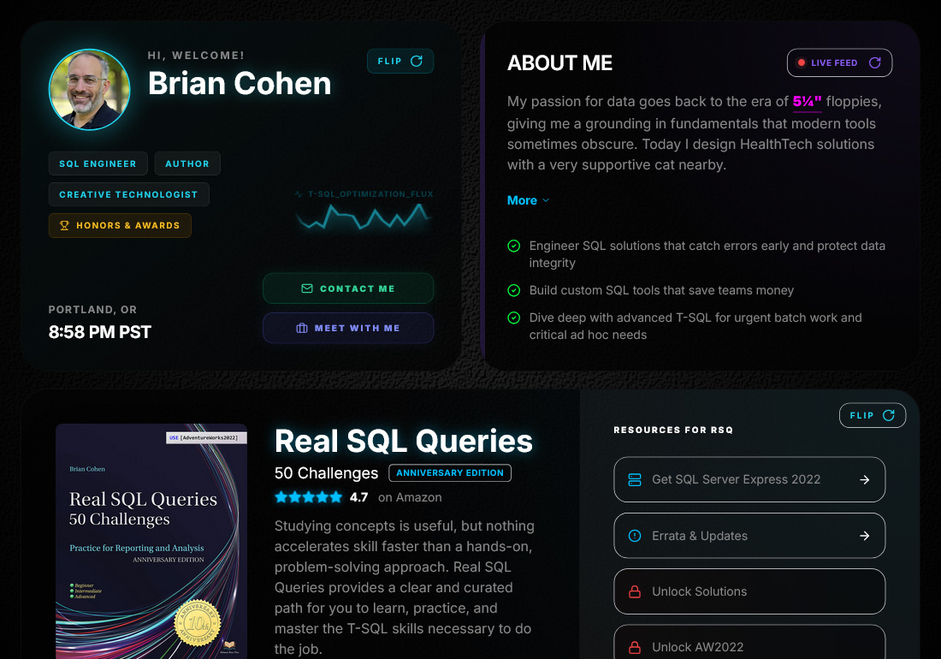Click the server icon on Get SQL Server Express 2022
The width and height of the screenshot is (941, 659).
pos(634,479)
